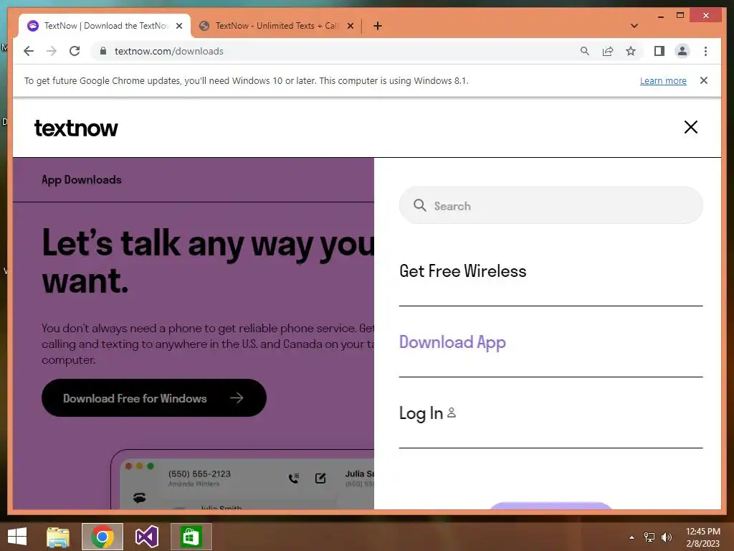The image size is (734, 551).
Task: Go back to the previous page
Action: [x=29, y=51]
